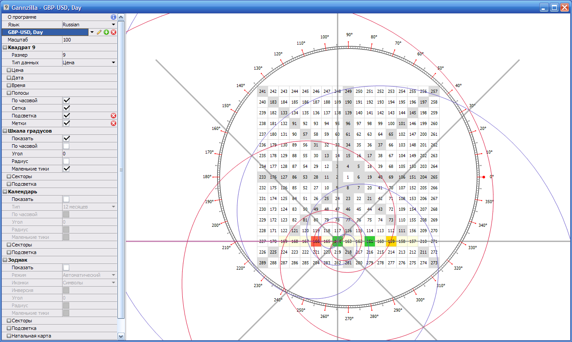The height and width of the screenshot is (342, 572).
Task: Collapse the Квадрат 9 section
Action: pos(4,47)
